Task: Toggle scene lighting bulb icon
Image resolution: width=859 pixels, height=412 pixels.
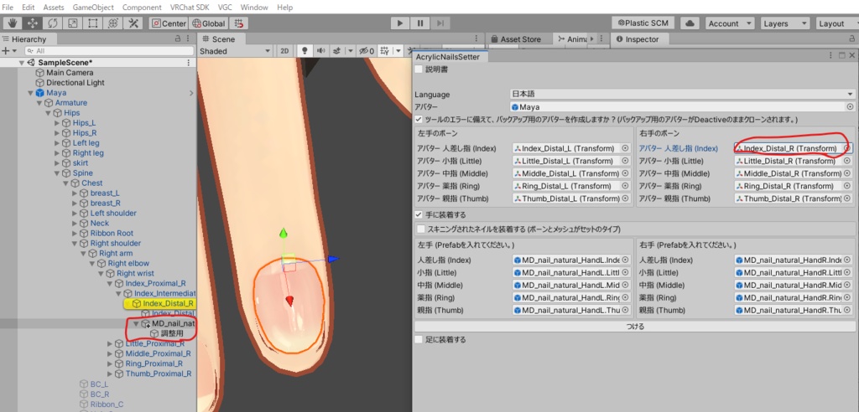Action: 305,51
